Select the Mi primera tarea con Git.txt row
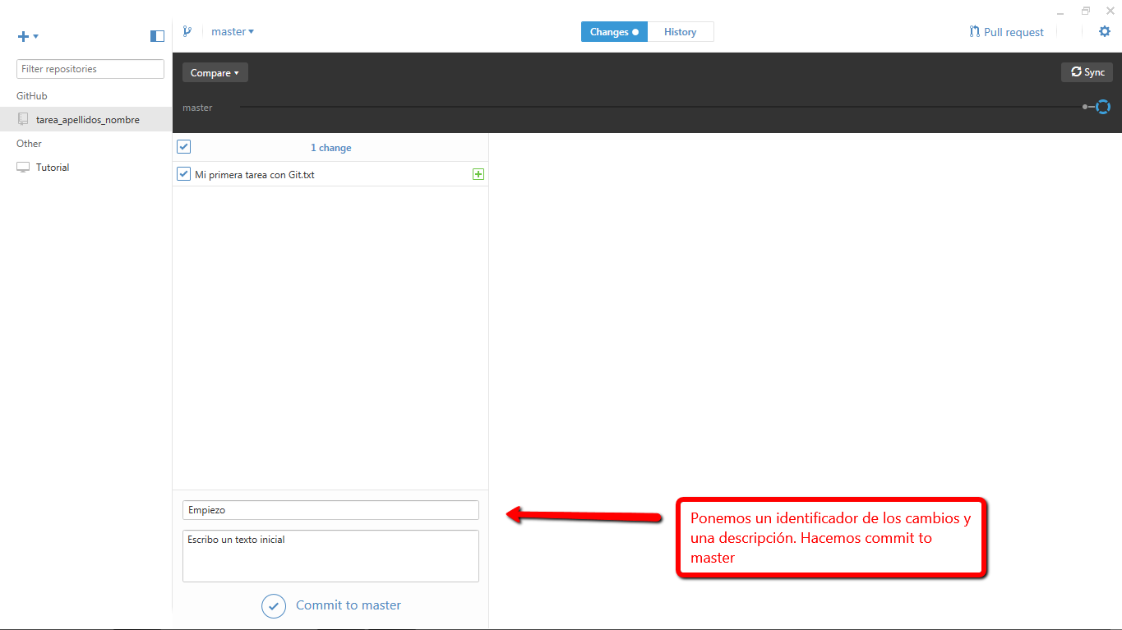The height and width of the screenshot is (630, 1122). [330, 174]
